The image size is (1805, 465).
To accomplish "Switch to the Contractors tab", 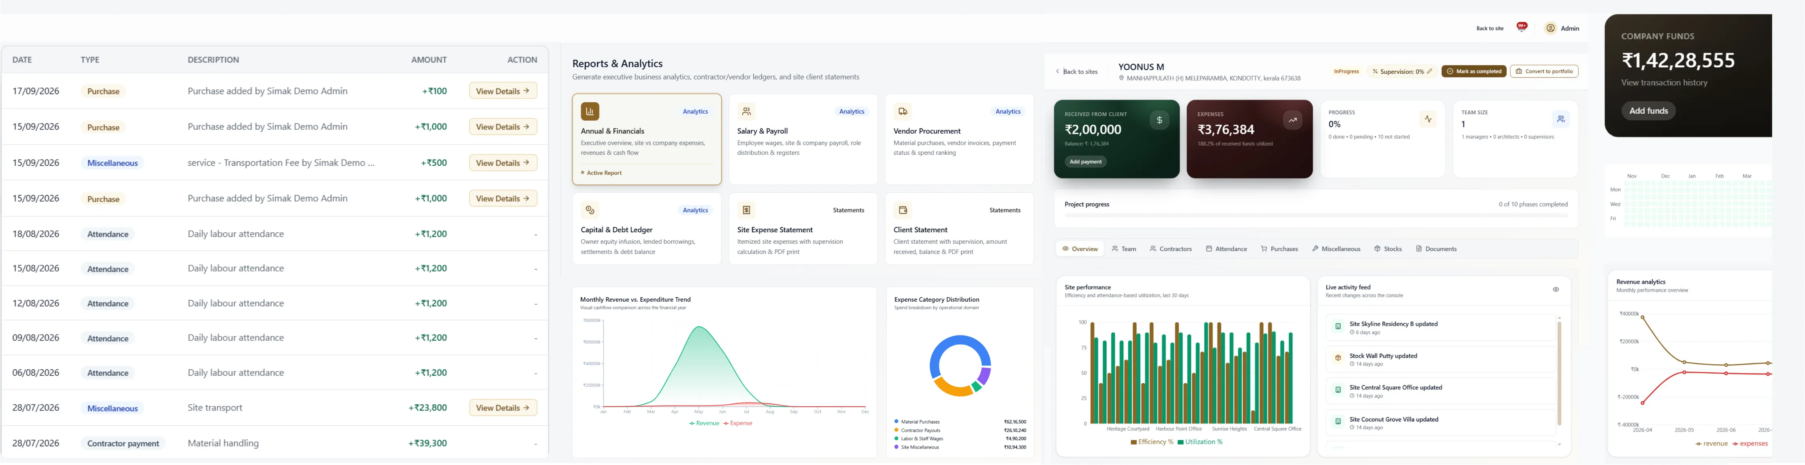I will (x=1170, y=249).
